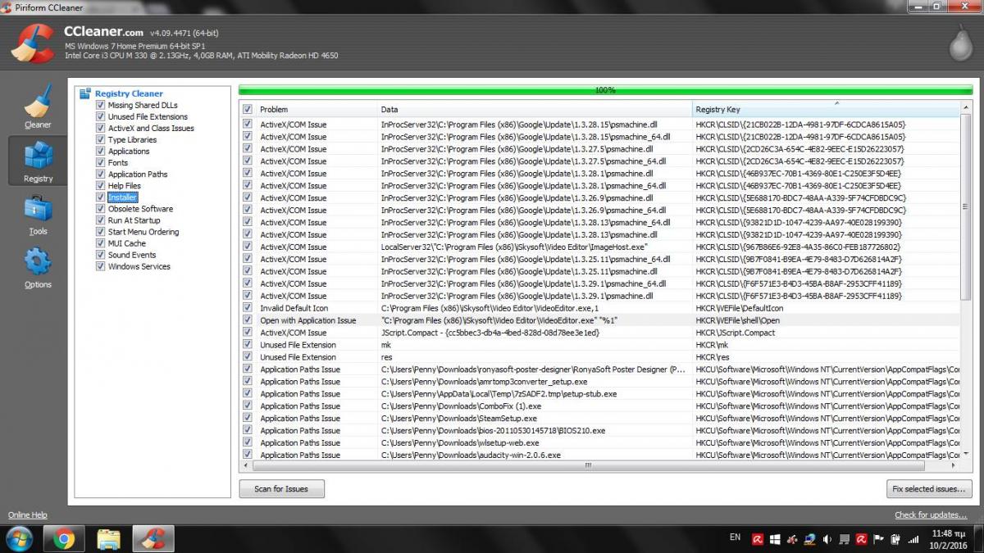Toggle the Help Files checkbox

tap(101, 186)
